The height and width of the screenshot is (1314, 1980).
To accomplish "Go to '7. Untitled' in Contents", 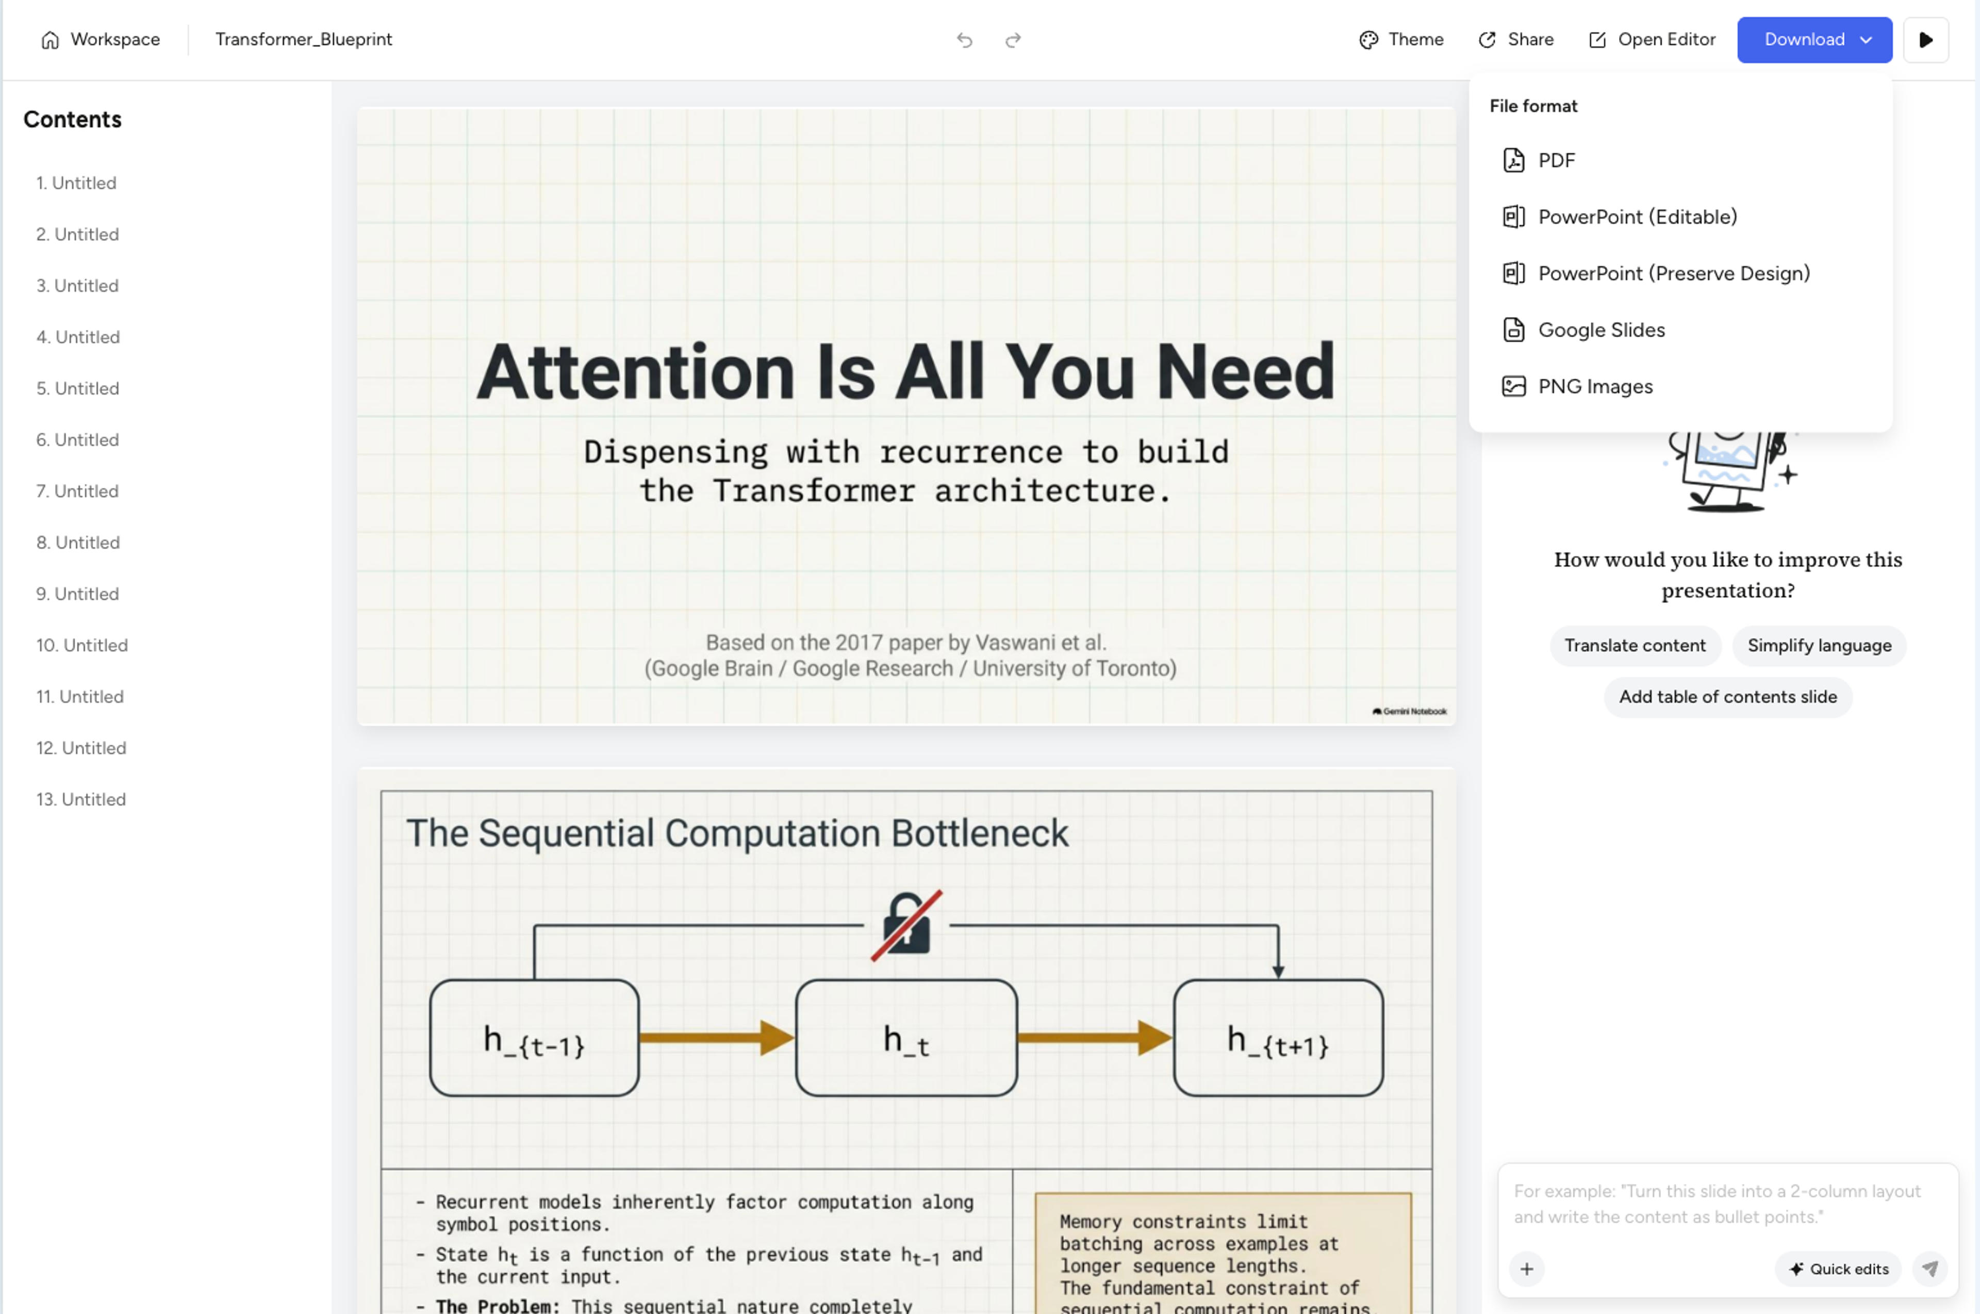I will pyautogui.click(x=77, y=491).
